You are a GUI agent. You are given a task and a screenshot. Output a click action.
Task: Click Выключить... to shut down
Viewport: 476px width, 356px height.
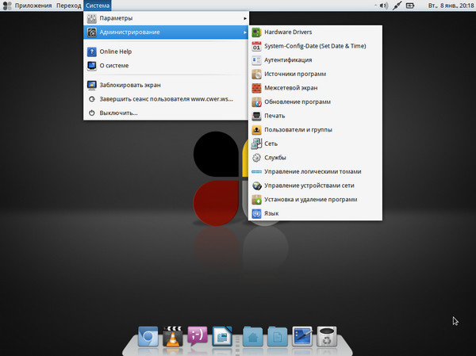pos(119,113)
